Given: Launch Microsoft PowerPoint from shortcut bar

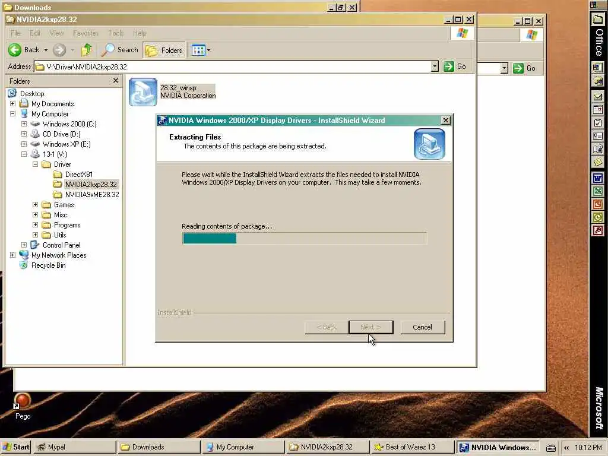Looking at the screenshot, I should [598, 204].
